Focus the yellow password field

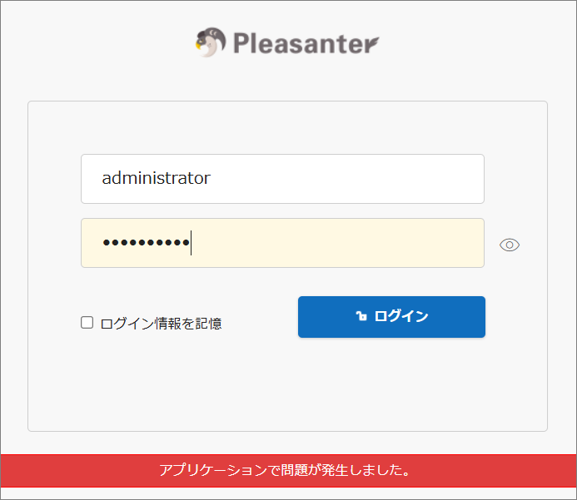tap(282, 243)
